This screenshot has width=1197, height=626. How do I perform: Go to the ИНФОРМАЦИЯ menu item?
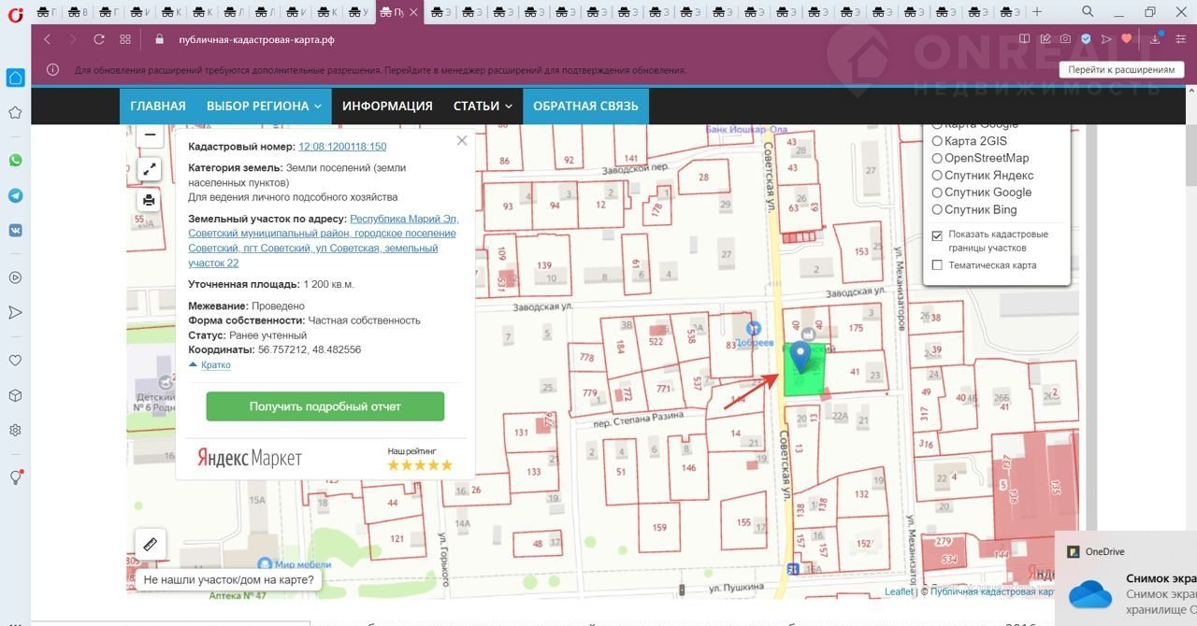click(387, 106)
